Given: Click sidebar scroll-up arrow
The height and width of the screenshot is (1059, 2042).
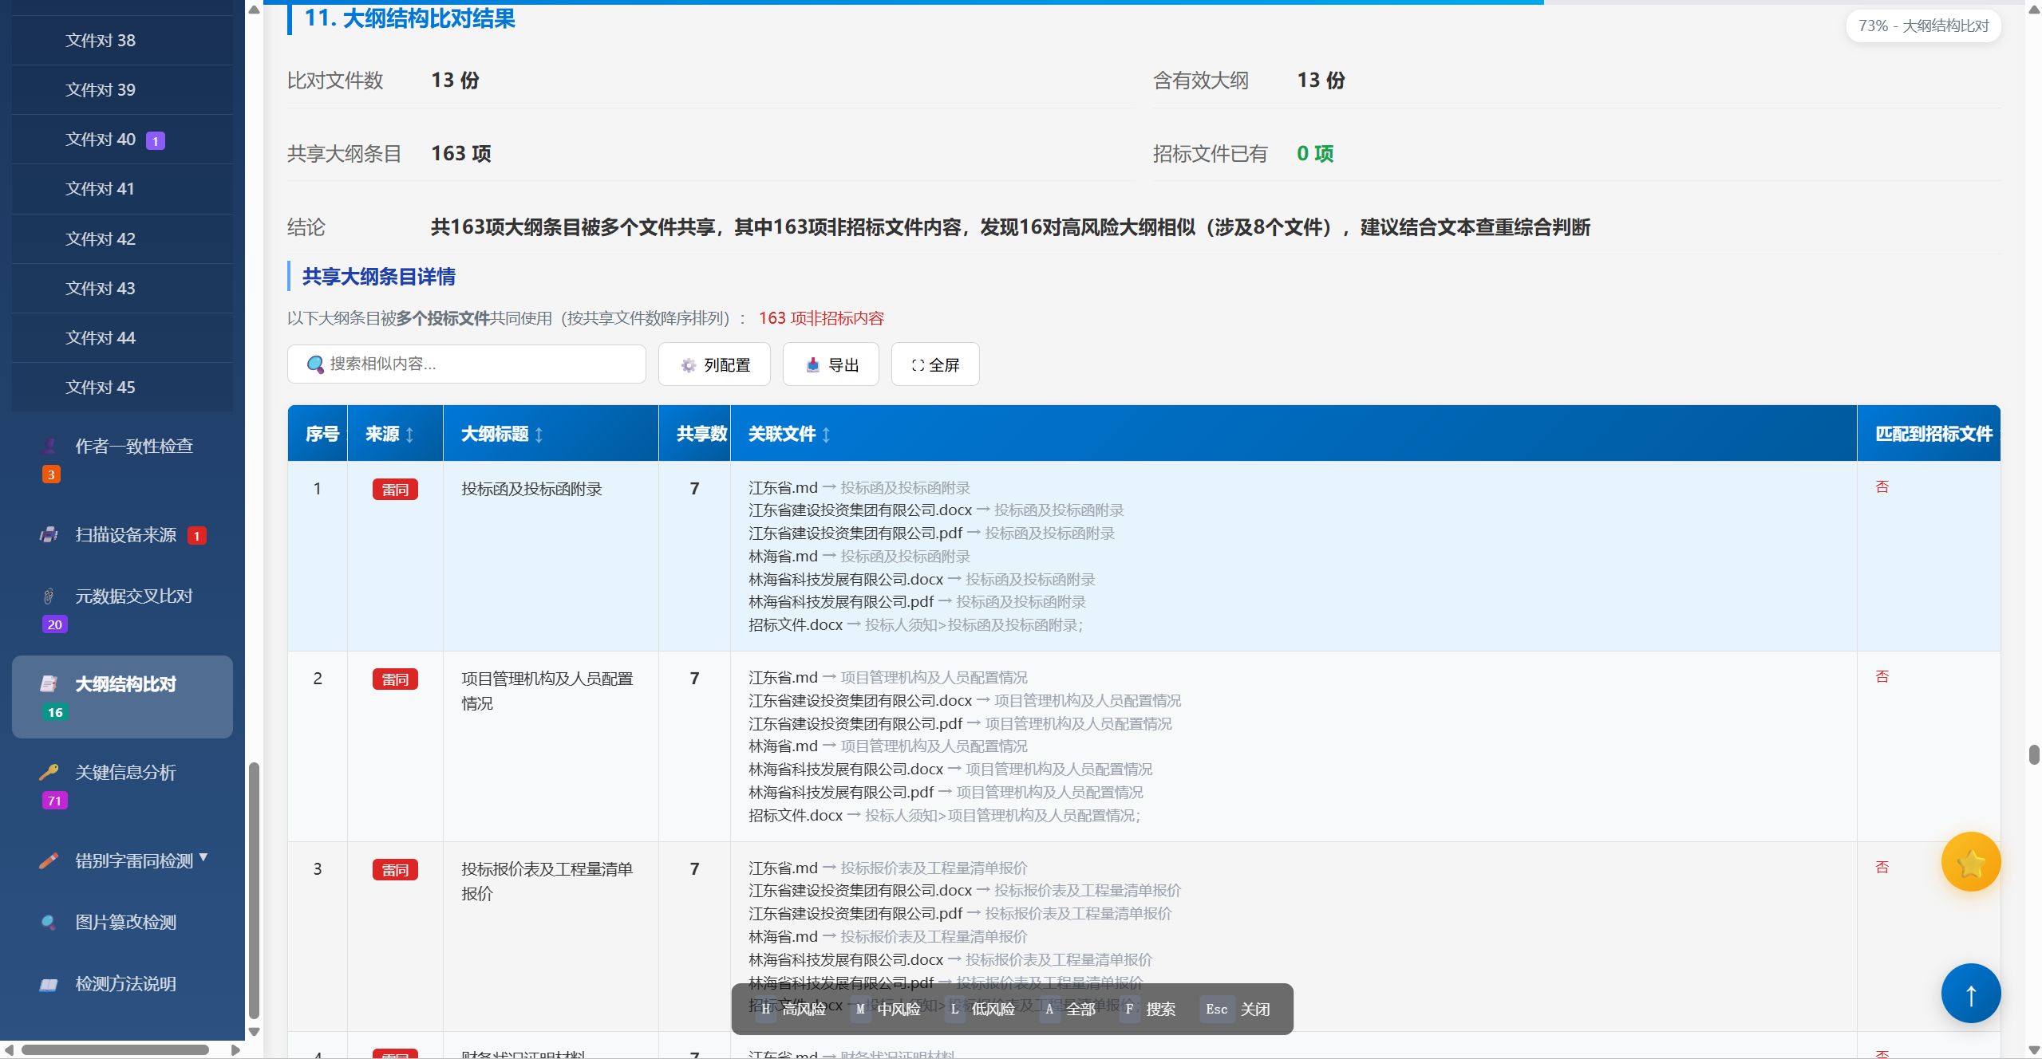Looking at the screenshot, I should [254, 10].
